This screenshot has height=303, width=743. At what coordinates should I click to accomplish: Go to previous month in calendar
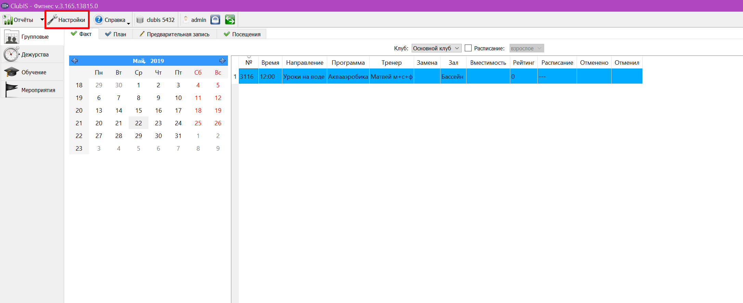(x=75, y=61)
